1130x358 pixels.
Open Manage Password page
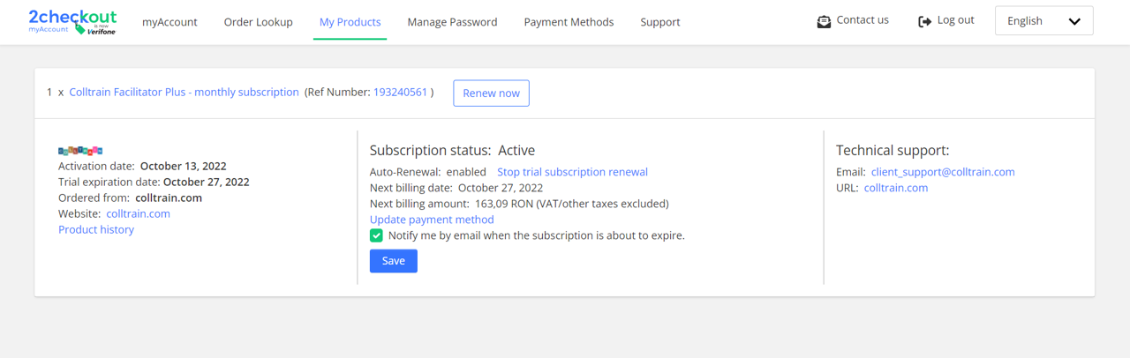pos(452,22)
